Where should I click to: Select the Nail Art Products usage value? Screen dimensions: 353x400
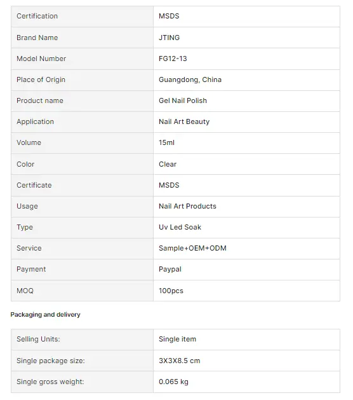pyautogui.click(x=187, y=206)
